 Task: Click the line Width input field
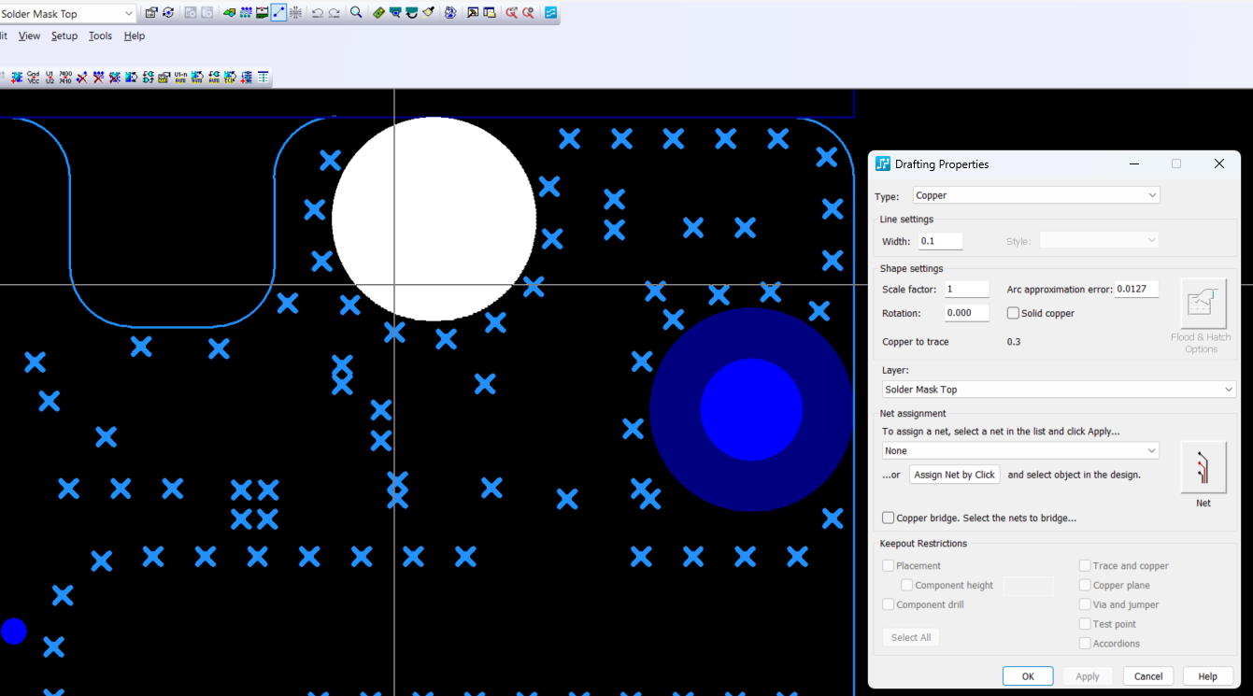[940, 241]
